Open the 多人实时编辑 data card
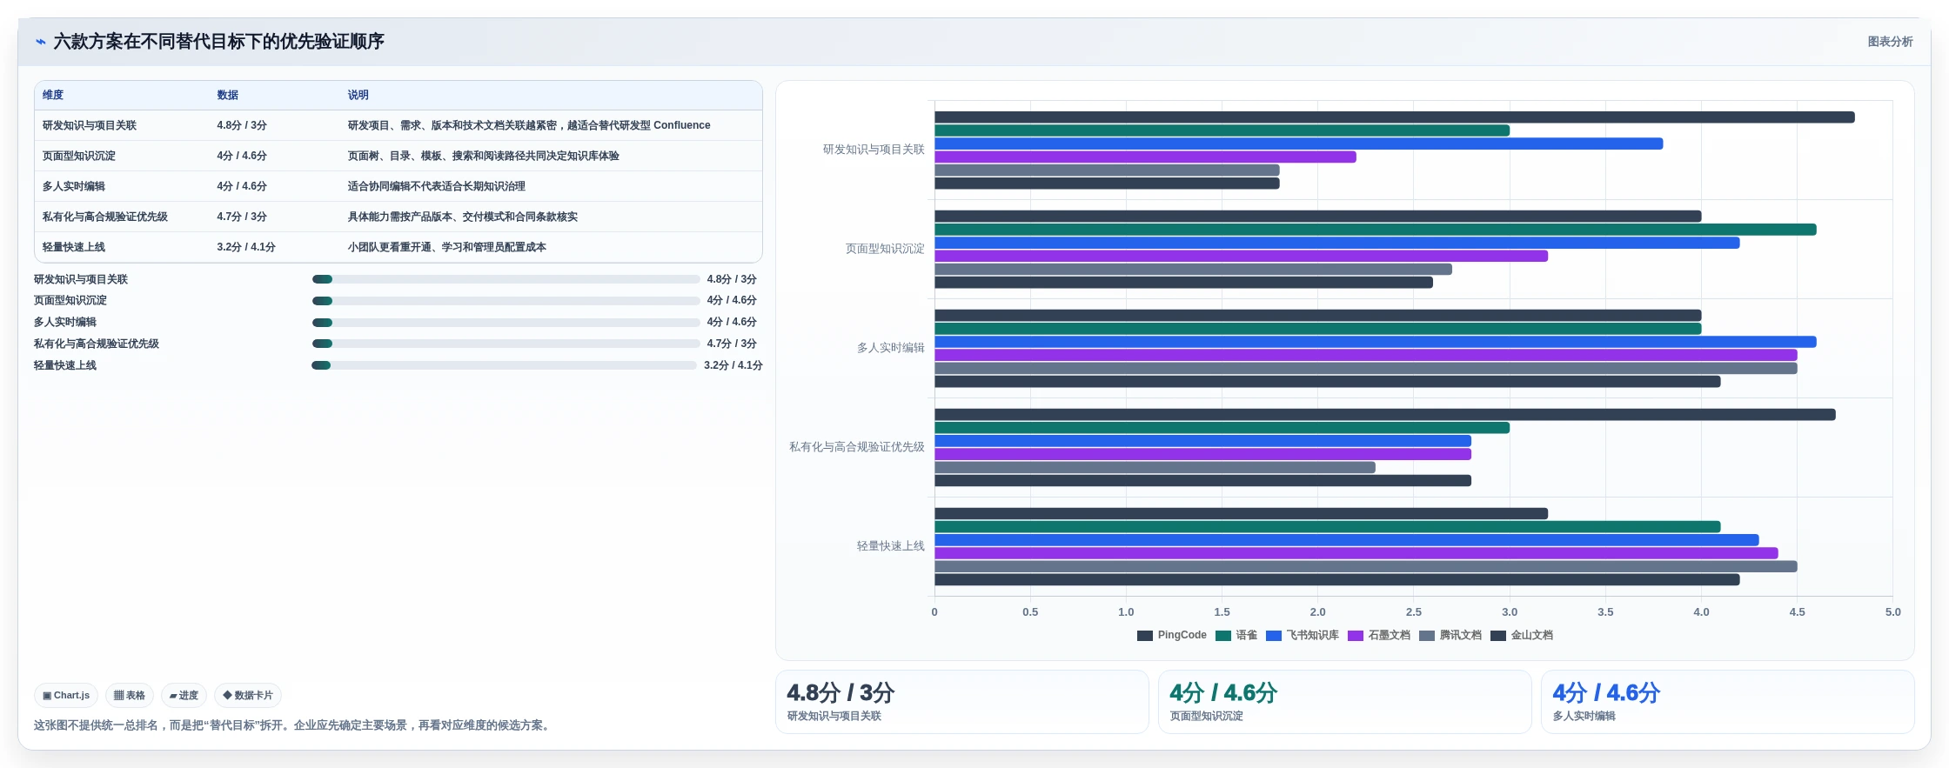 click(1727, 702)
